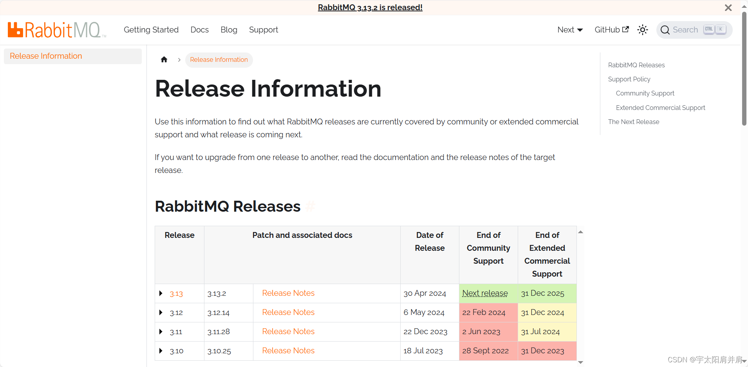Click the RabbitMQ Releases heading
The width and height of the screenshot is (748, 367).
228,207
